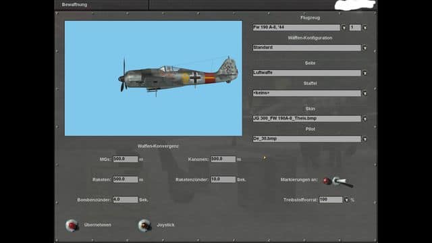Screen dimensions: 432x243
Task: Open the Treibstoffvorrat dropdown arrow
Action: coord(346,200)
